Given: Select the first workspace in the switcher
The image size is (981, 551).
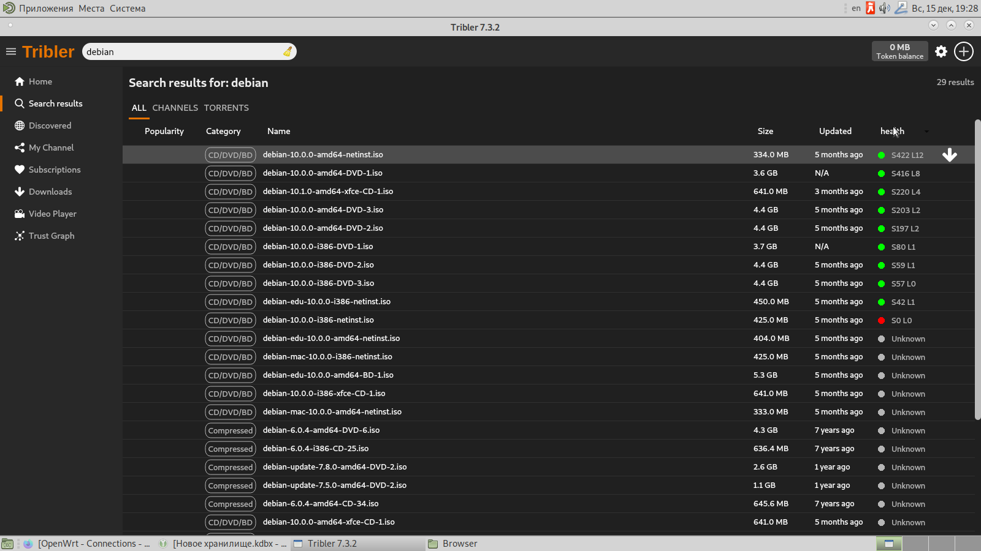Looking at the screenshot, I should 889,544.
